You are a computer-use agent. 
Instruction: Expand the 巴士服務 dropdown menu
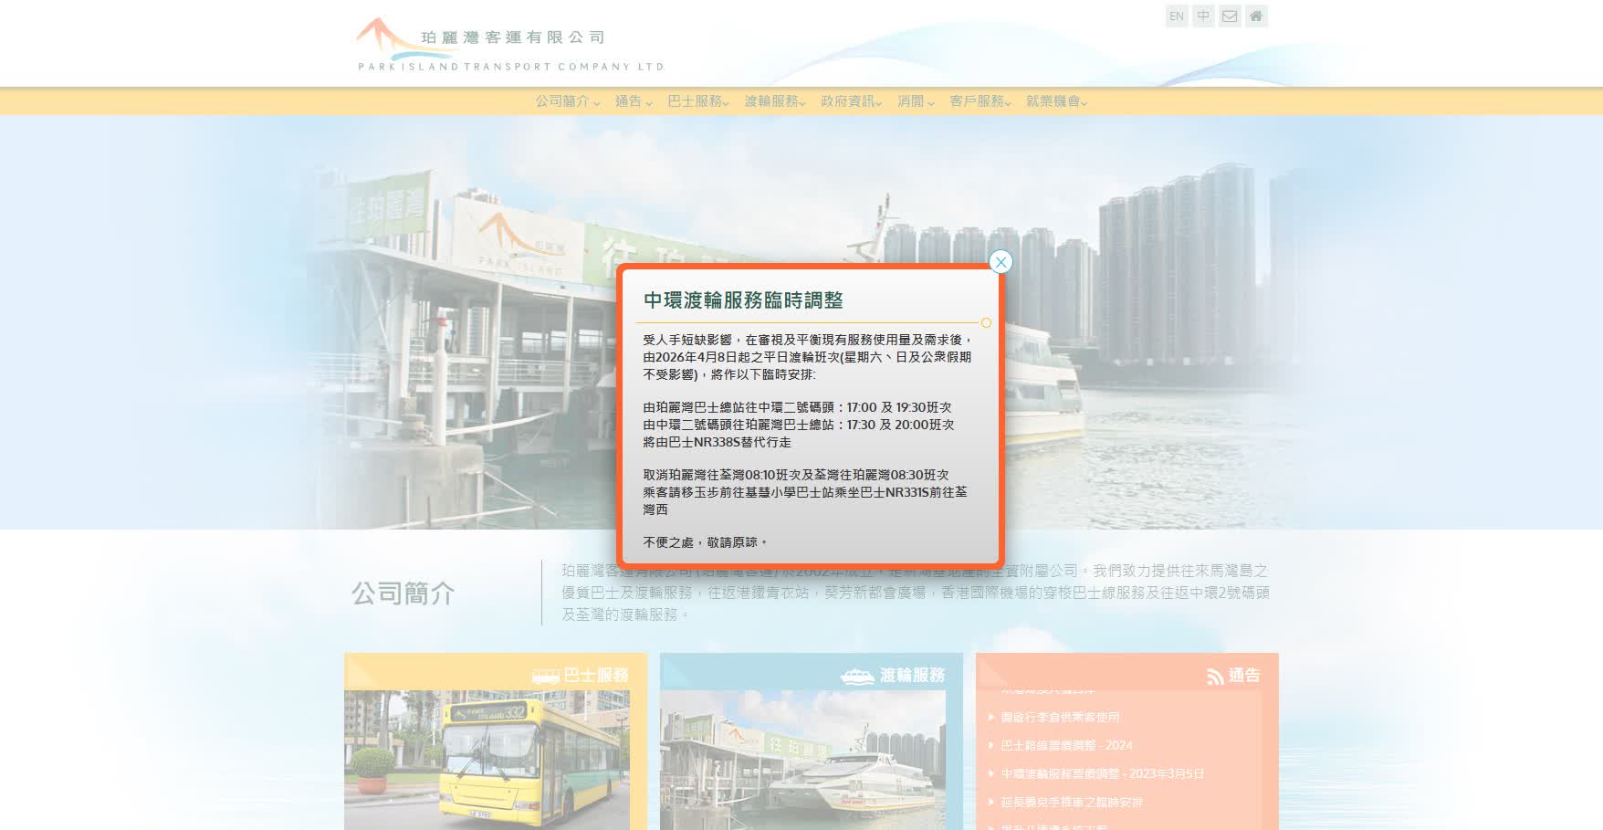tap(697, 101)
